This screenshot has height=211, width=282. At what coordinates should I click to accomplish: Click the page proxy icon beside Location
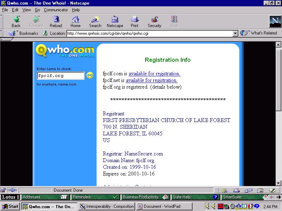[x=45, y=33]
